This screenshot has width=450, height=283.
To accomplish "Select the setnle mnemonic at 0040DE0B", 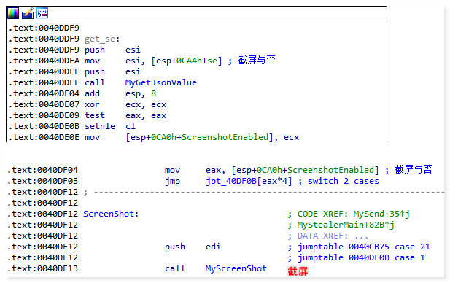I will (100, 126).
